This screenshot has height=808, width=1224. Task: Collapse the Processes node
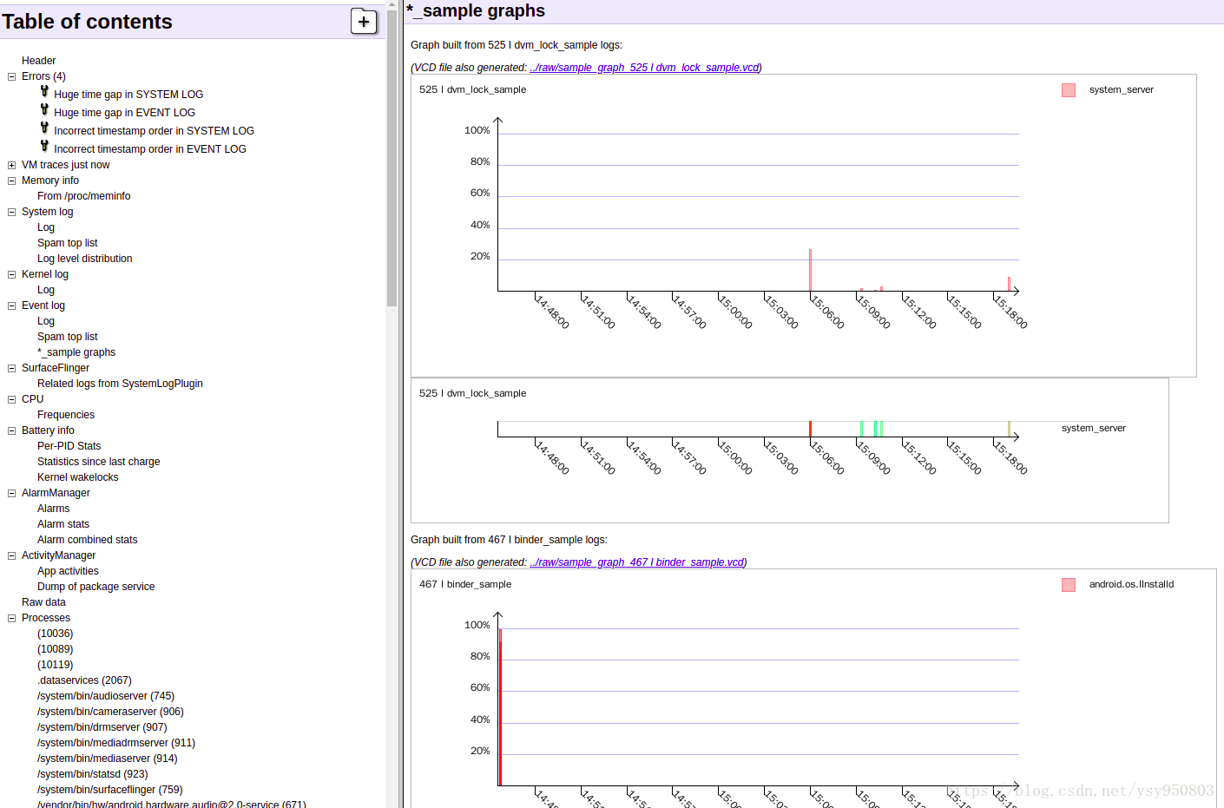11,618
